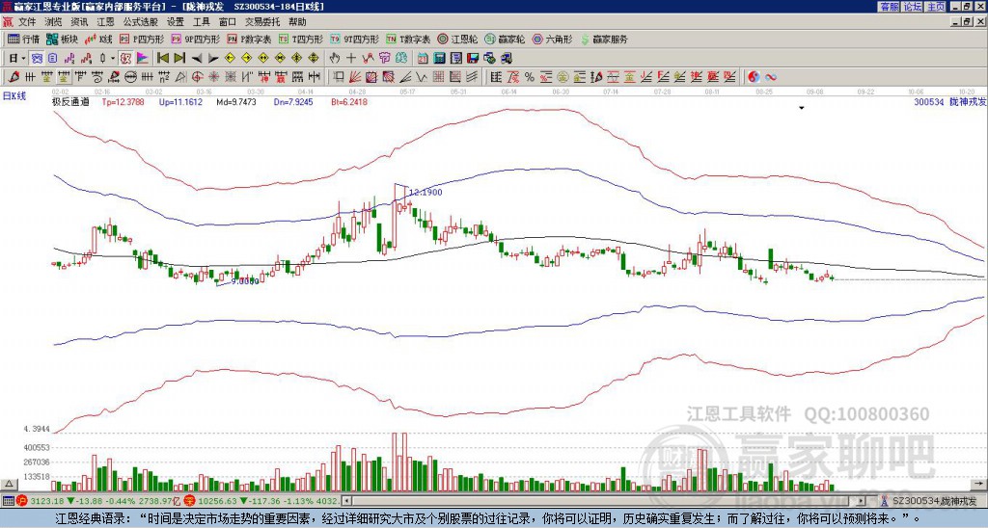Toggle the 权 rights-adjustment button
Viewport: 988px width, 528px height.
[125, 59]
